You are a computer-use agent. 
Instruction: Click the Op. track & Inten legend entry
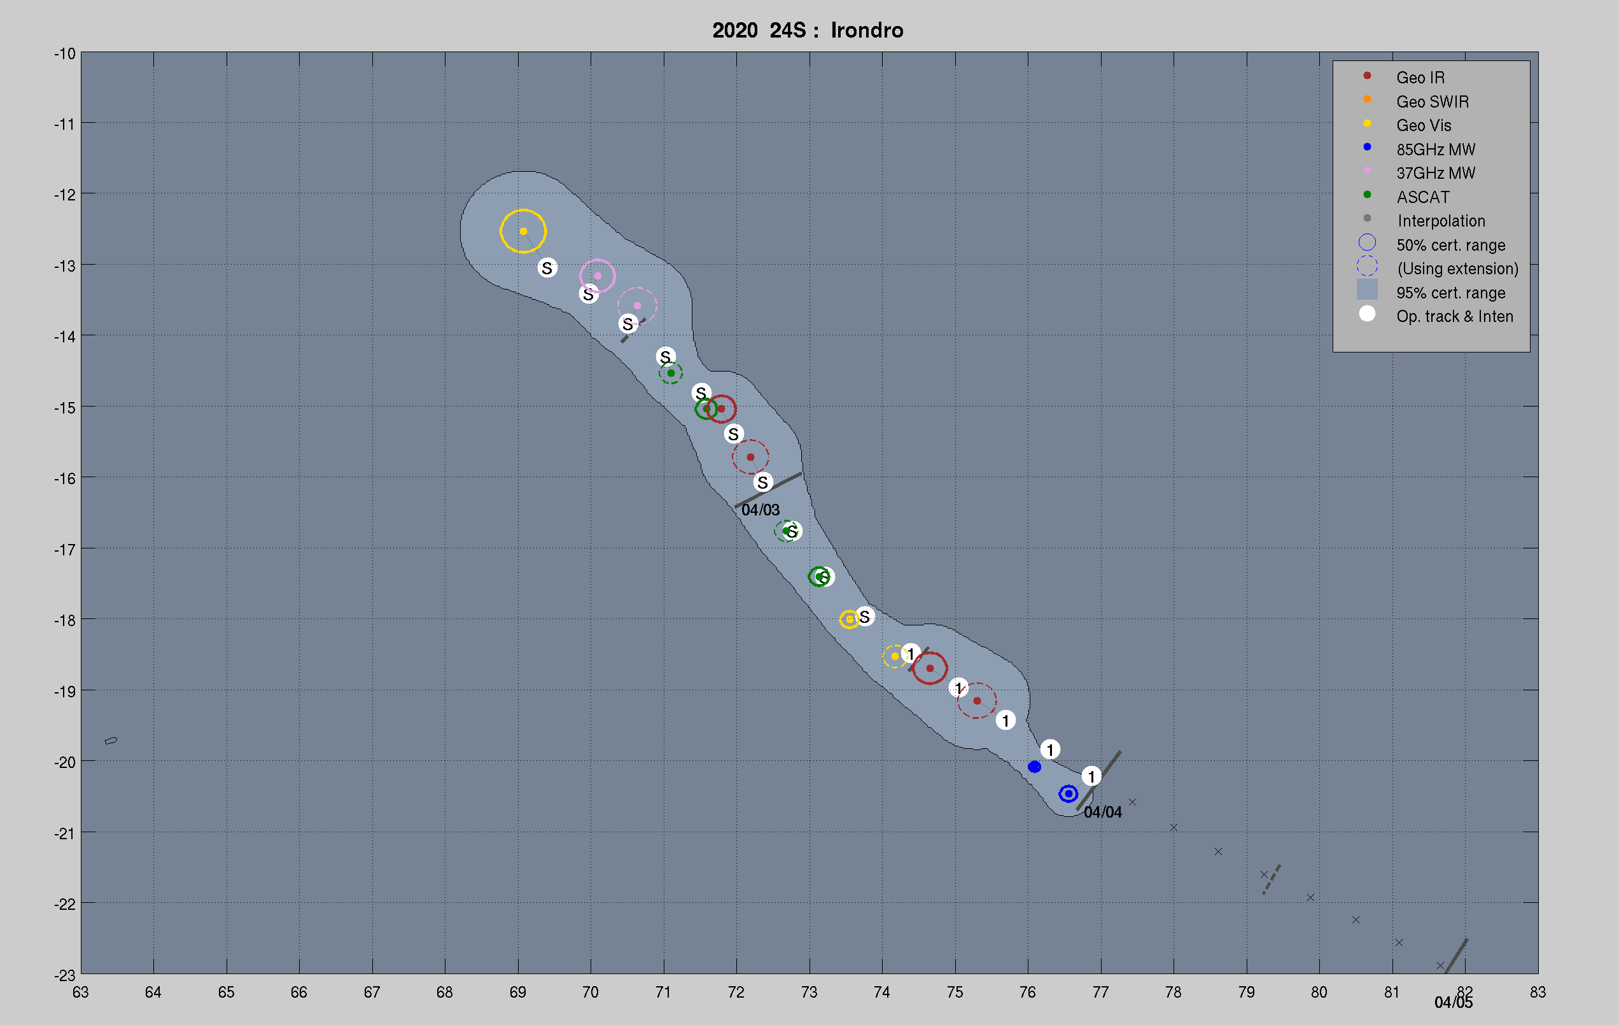coord(1454,317)
